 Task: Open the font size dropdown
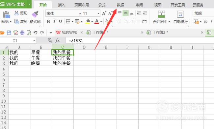[x=98, y=13]
